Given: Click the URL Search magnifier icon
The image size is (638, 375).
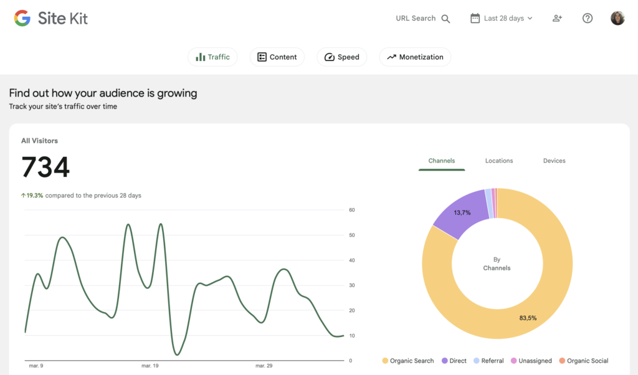Looking at the screenshot, I should [445, 19].
